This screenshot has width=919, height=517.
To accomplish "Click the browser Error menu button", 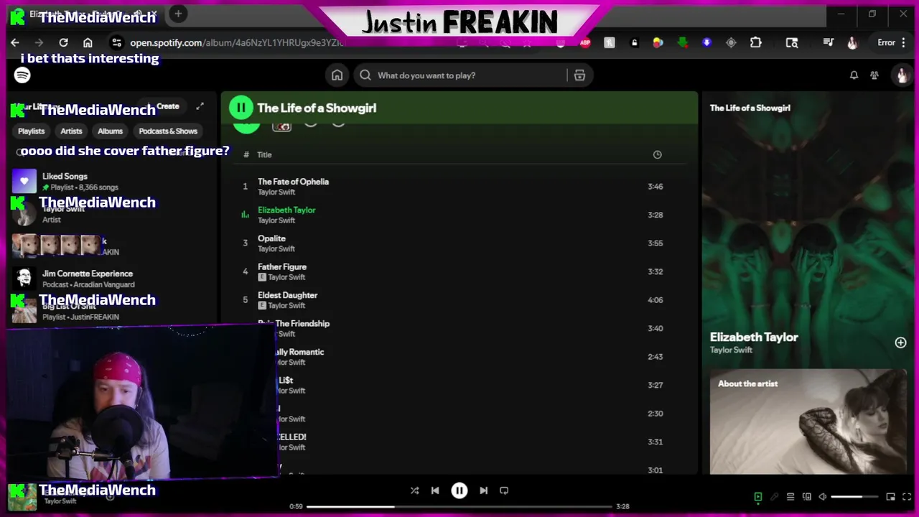I will tap(891, 42).
